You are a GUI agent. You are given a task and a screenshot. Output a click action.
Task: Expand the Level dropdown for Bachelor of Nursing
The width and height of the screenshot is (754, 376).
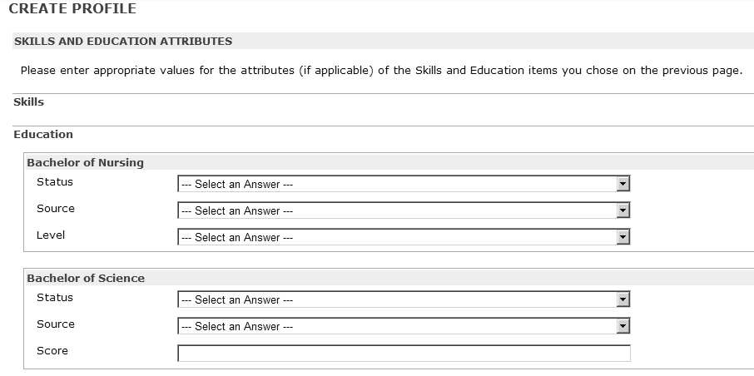pyautogui.click(x=623, y=238)
